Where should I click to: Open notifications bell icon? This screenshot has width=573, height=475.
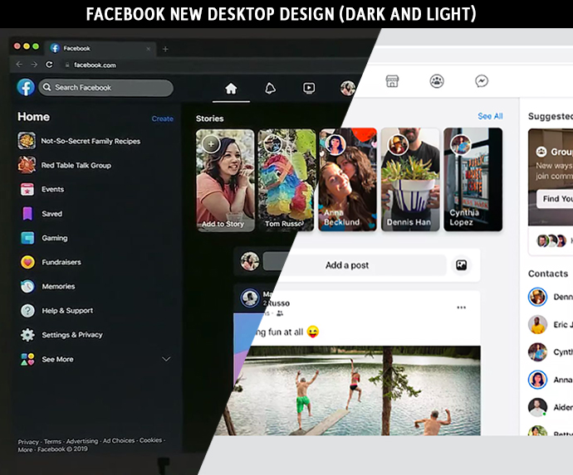(x=270, y=89)
